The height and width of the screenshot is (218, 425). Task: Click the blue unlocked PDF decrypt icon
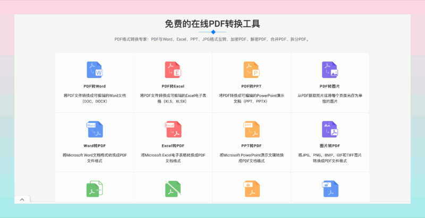tap(330, 189)
